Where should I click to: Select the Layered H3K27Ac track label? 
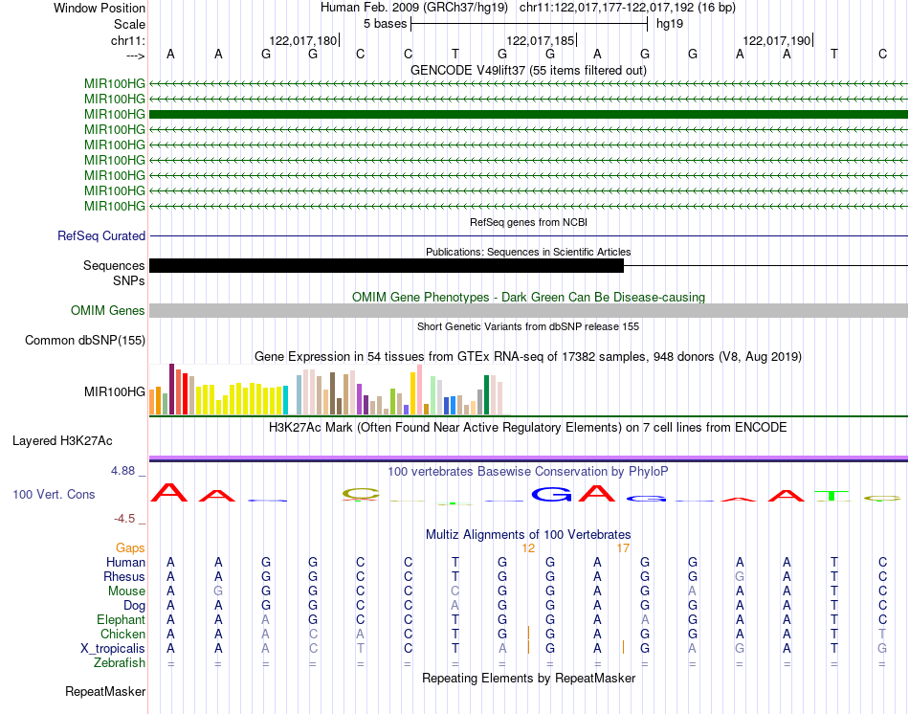(62, 441)
